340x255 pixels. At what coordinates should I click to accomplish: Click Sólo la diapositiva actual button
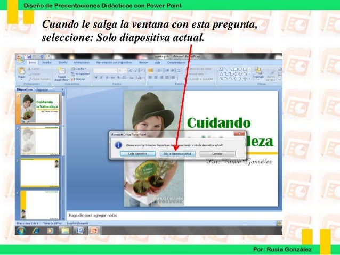(177, 154)
